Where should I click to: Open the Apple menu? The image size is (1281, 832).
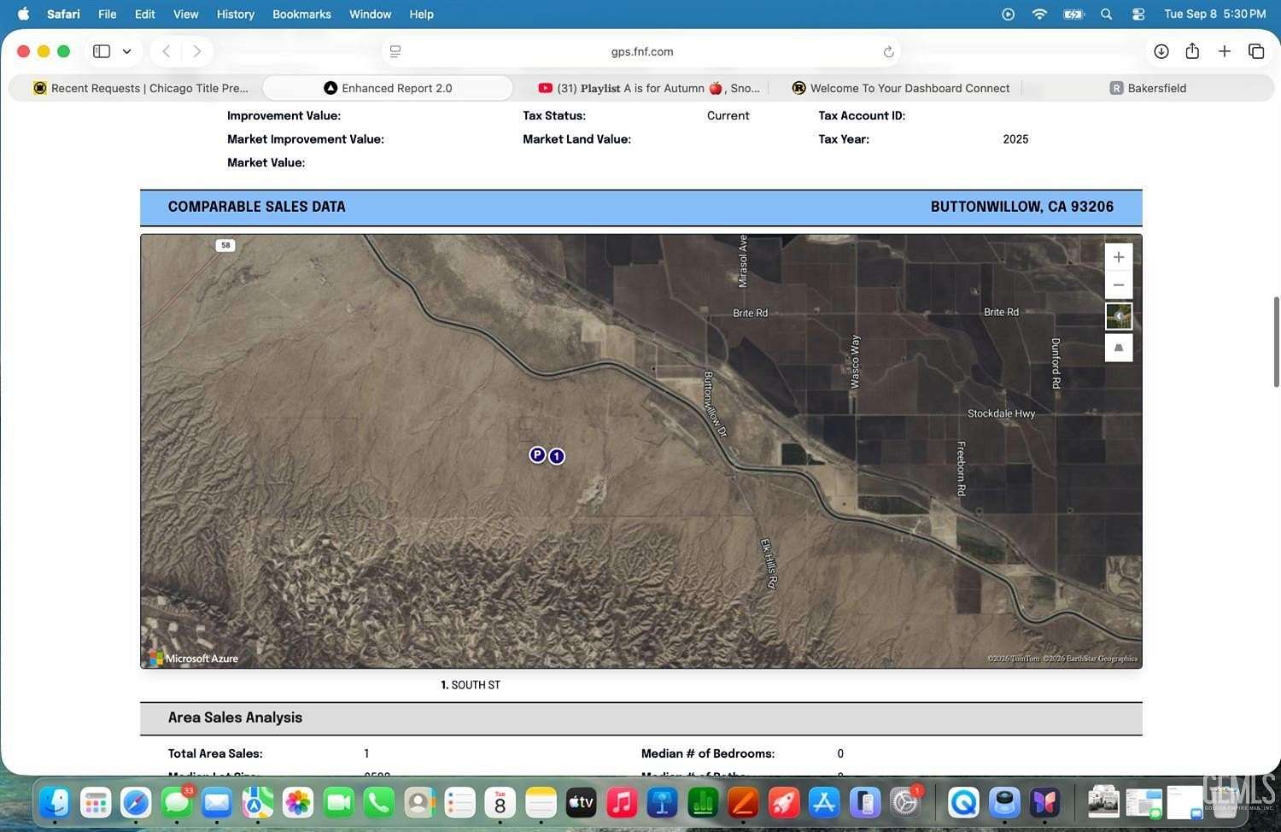coord(23,14)
